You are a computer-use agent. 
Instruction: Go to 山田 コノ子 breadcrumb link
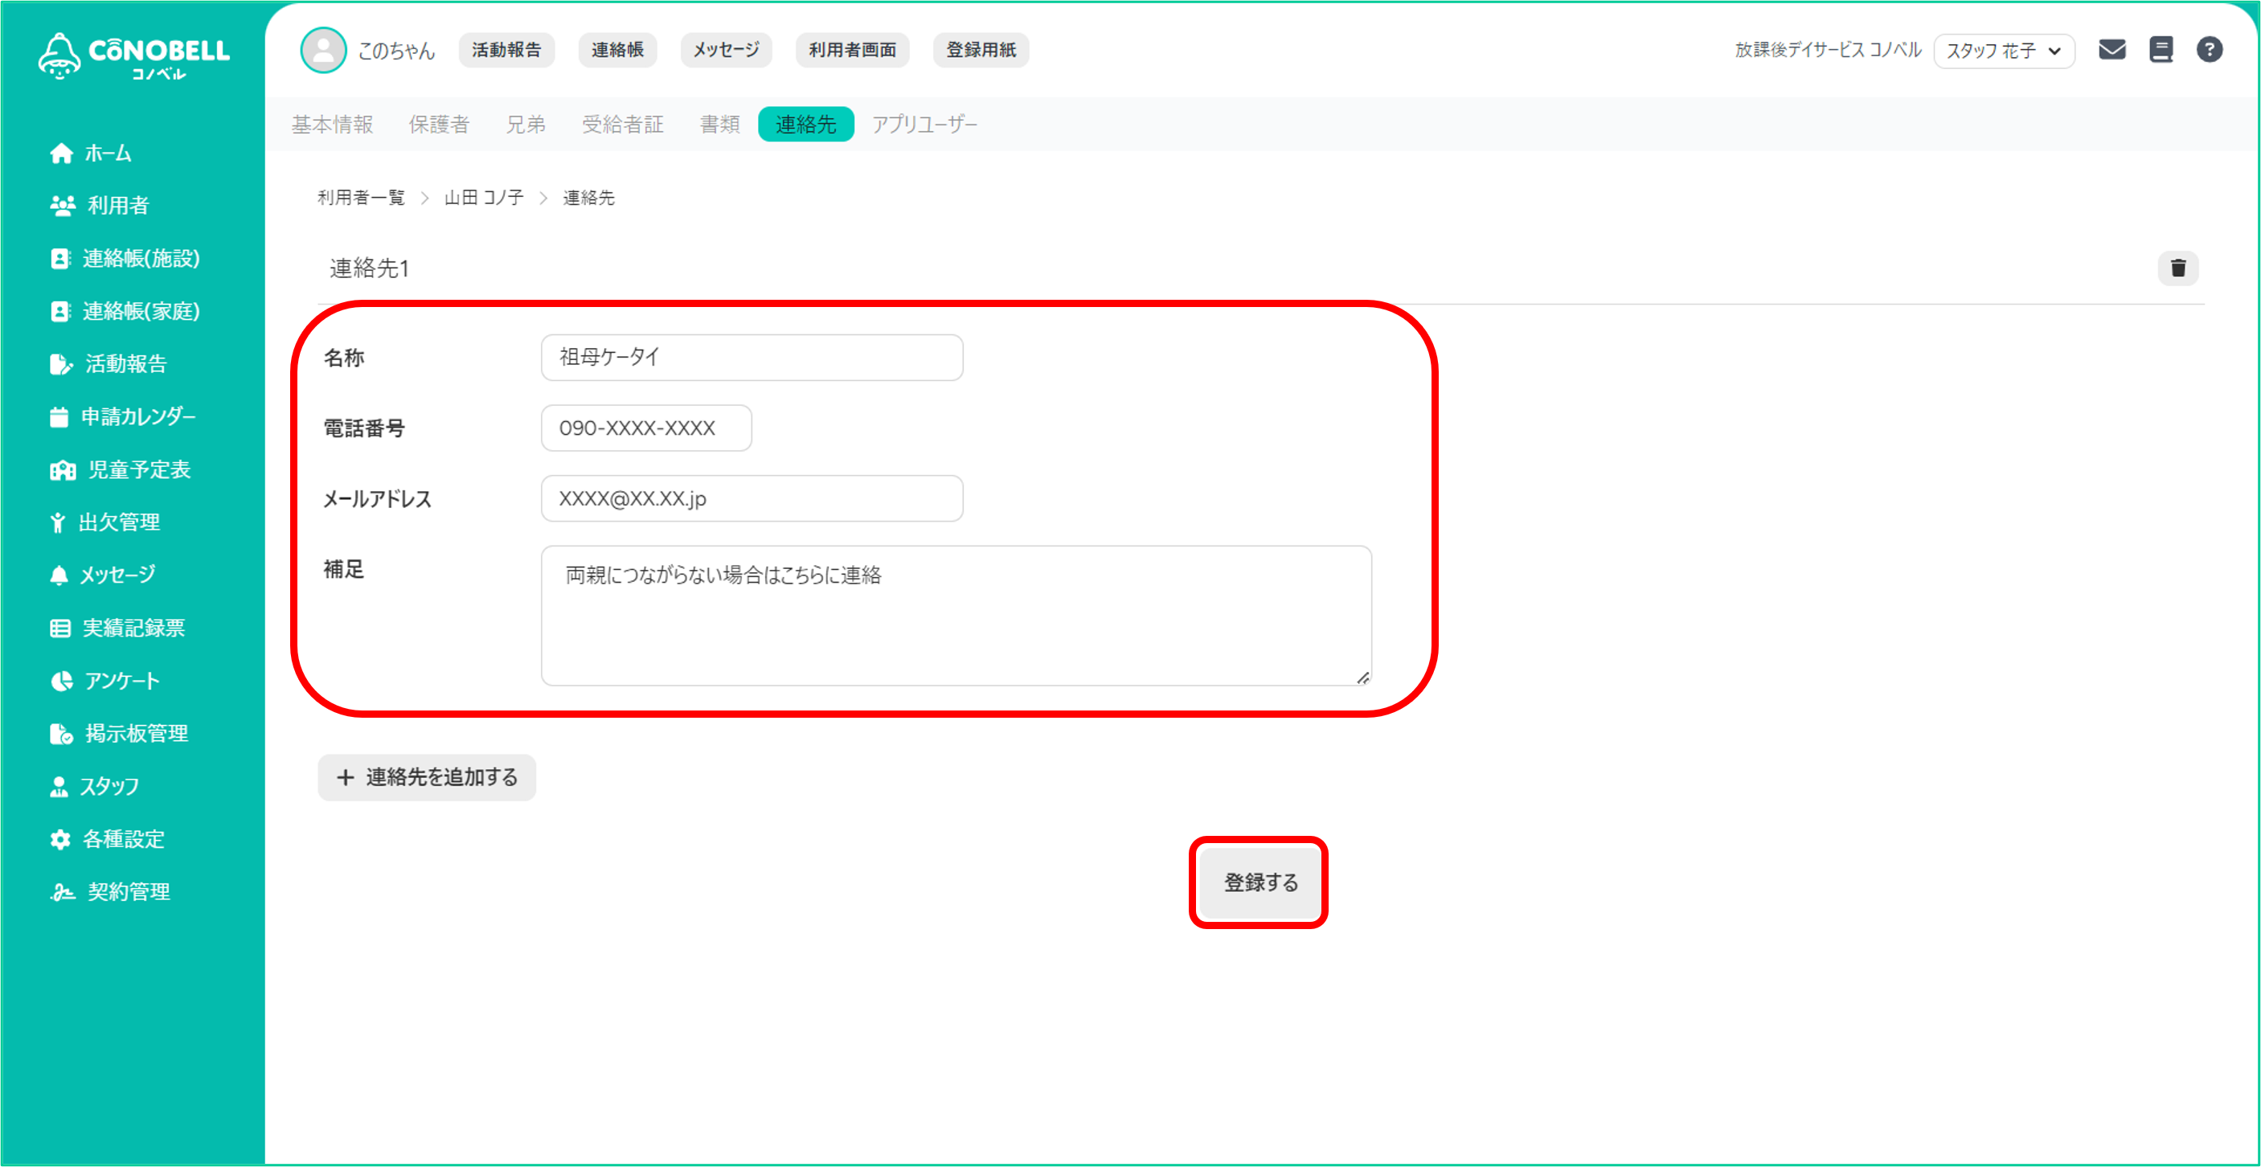(484, 198)
